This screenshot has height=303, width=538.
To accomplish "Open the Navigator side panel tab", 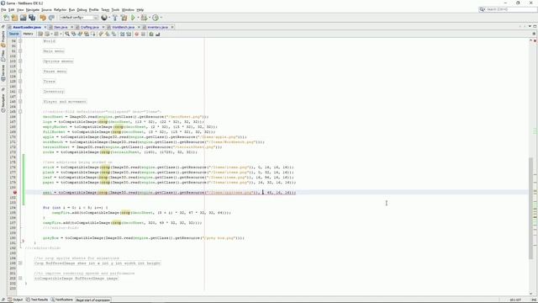I will pyautogui.click(x=3, y=103).
